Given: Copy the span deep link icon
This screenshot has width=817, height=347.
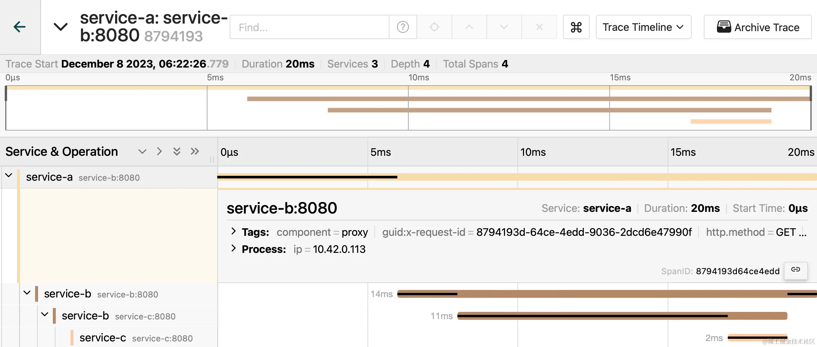Looking at the screenshot, I should [796, 270].
